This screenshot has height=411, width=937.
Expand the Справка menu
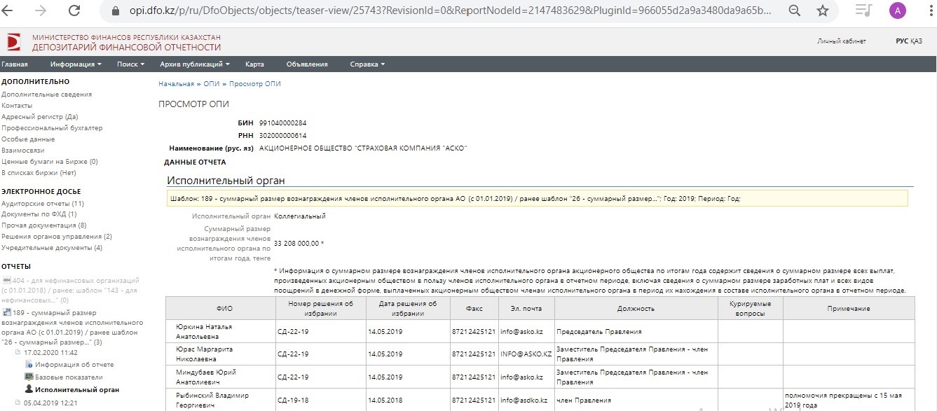[367, 64]
